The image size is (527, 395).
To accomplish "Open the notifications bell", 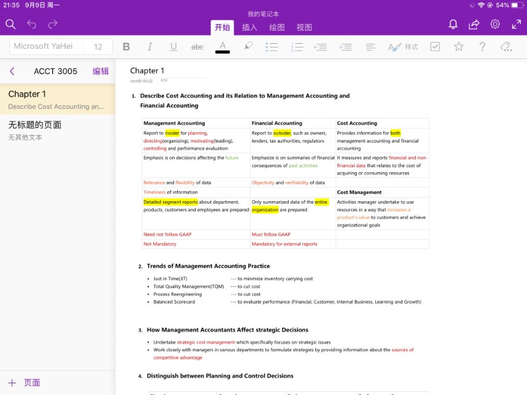I will 453,24.
